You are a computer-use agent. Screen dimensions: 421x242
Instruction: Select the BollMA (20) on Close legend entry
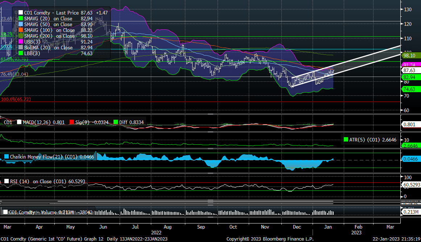point(48,48)
